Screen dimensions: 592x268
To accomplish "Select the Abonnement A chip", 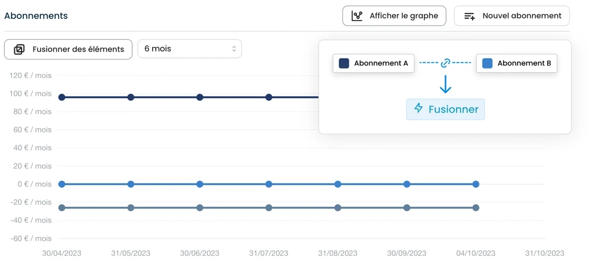I will coord(373,63).
